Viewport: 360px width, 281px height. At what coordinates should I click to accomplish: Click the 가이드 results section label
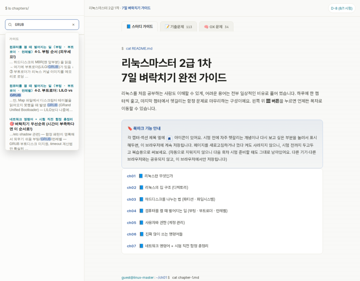(14, 39)
